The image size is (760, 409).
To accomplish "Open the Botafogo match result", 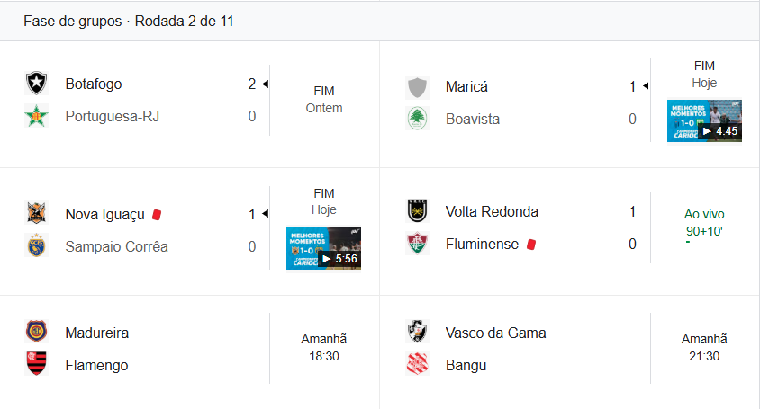I will click(x=323, y=100).
